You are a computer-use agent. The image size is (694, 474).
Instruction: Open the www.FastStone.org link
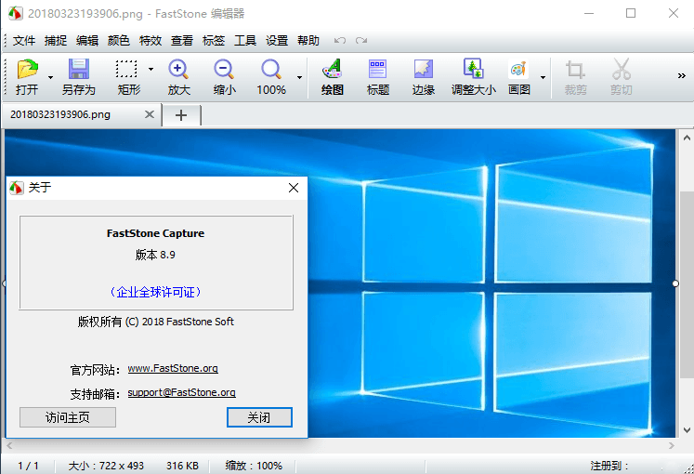point(173,368)
